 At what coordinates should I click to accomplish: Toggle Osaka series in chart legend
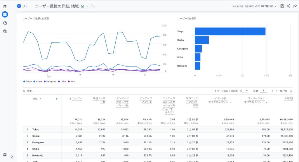tap(39, 82)
